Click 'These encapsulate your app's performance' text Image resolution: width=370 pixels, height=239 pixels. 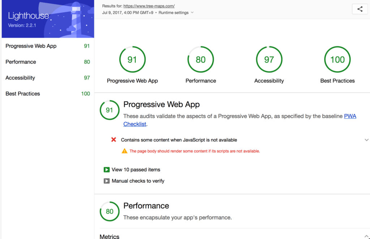click(x=177, y=218)
